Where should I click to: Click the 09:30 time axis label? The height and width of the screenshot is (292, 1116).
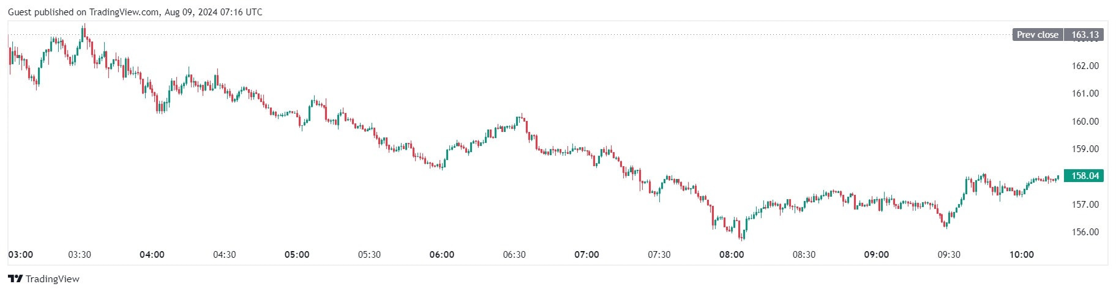click(949, 255)
